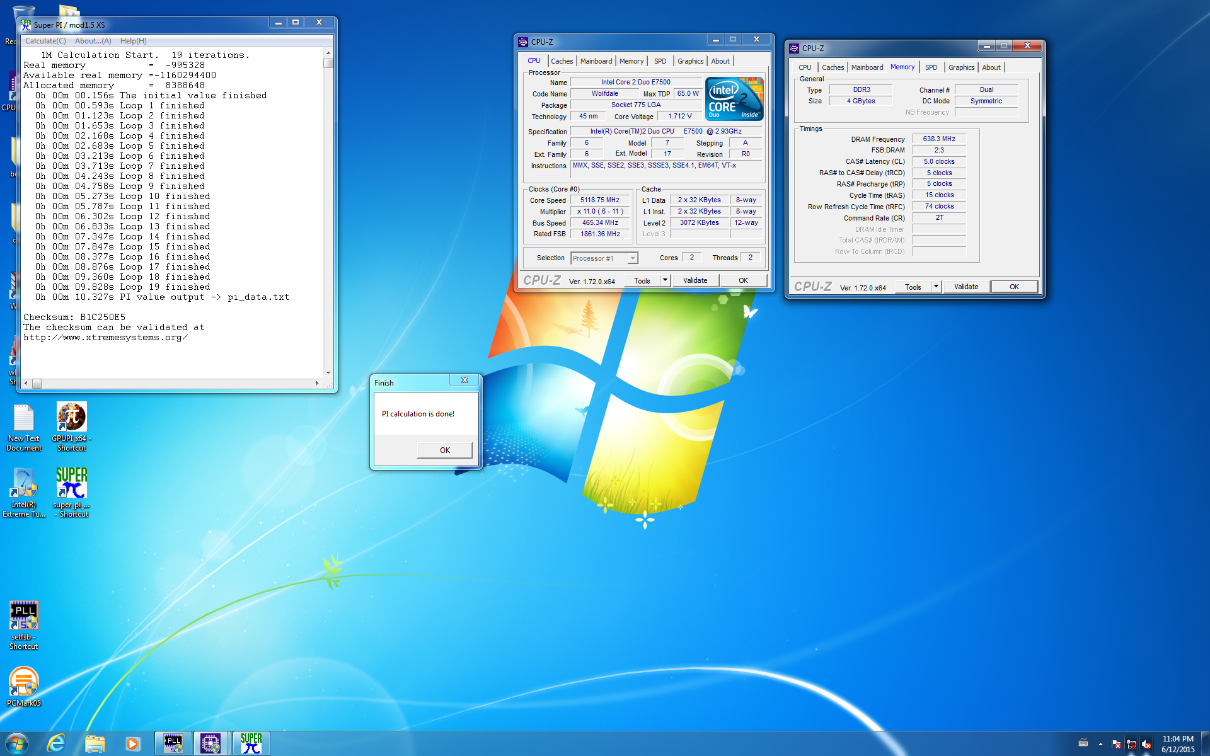This screenshot has width=1210, height=756.
Task: Select CPU tab in right CPU-Z window
Action: coord(805,67)
